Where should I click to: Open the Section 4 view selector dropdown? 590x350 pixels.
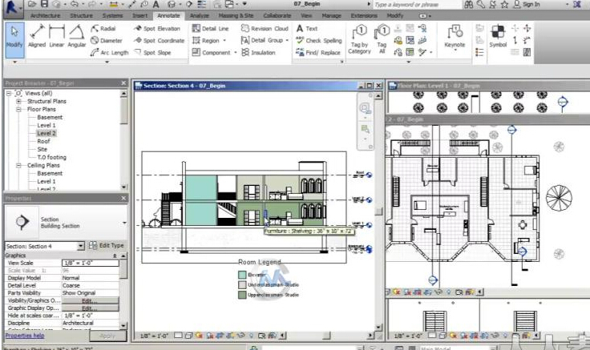click(81, 246)
